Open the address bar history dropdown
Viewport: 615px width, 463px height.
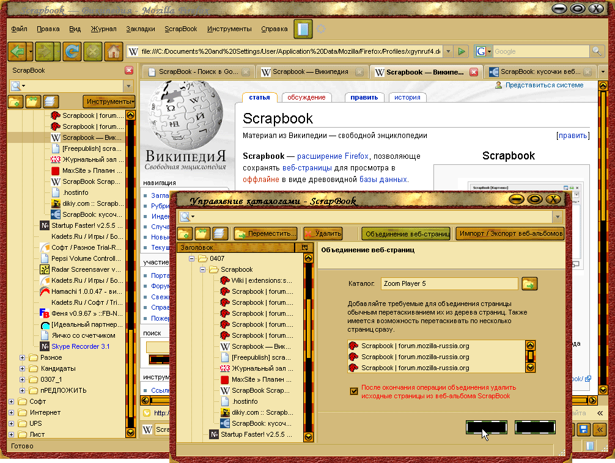click(448, 51)
